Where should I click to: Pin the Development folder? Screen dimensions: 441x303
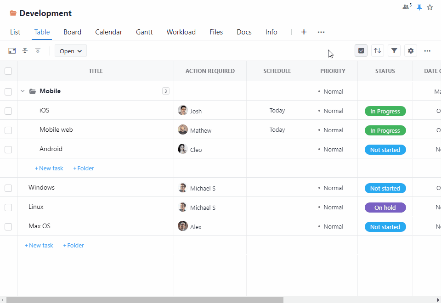point(419,7)
